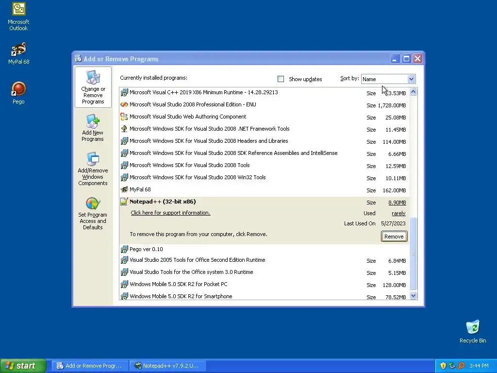Select Microsoft Visual Studio Web Authoring Component row
Screen dimensions: 497x373
(265, 117)
